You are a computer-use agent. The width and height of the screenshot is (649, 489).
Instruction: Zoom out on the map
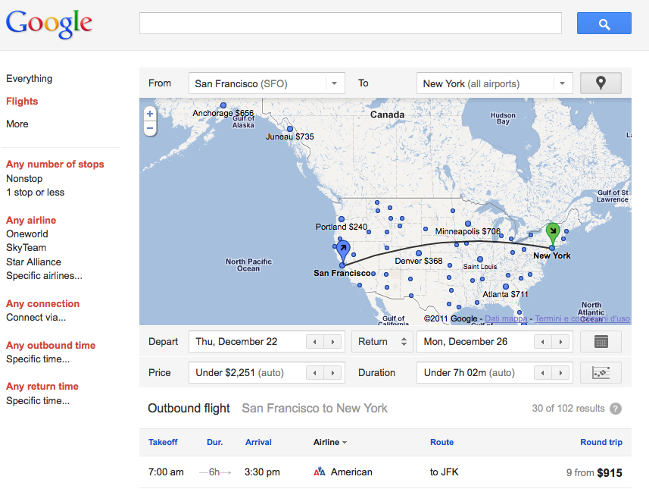point(150,129)
